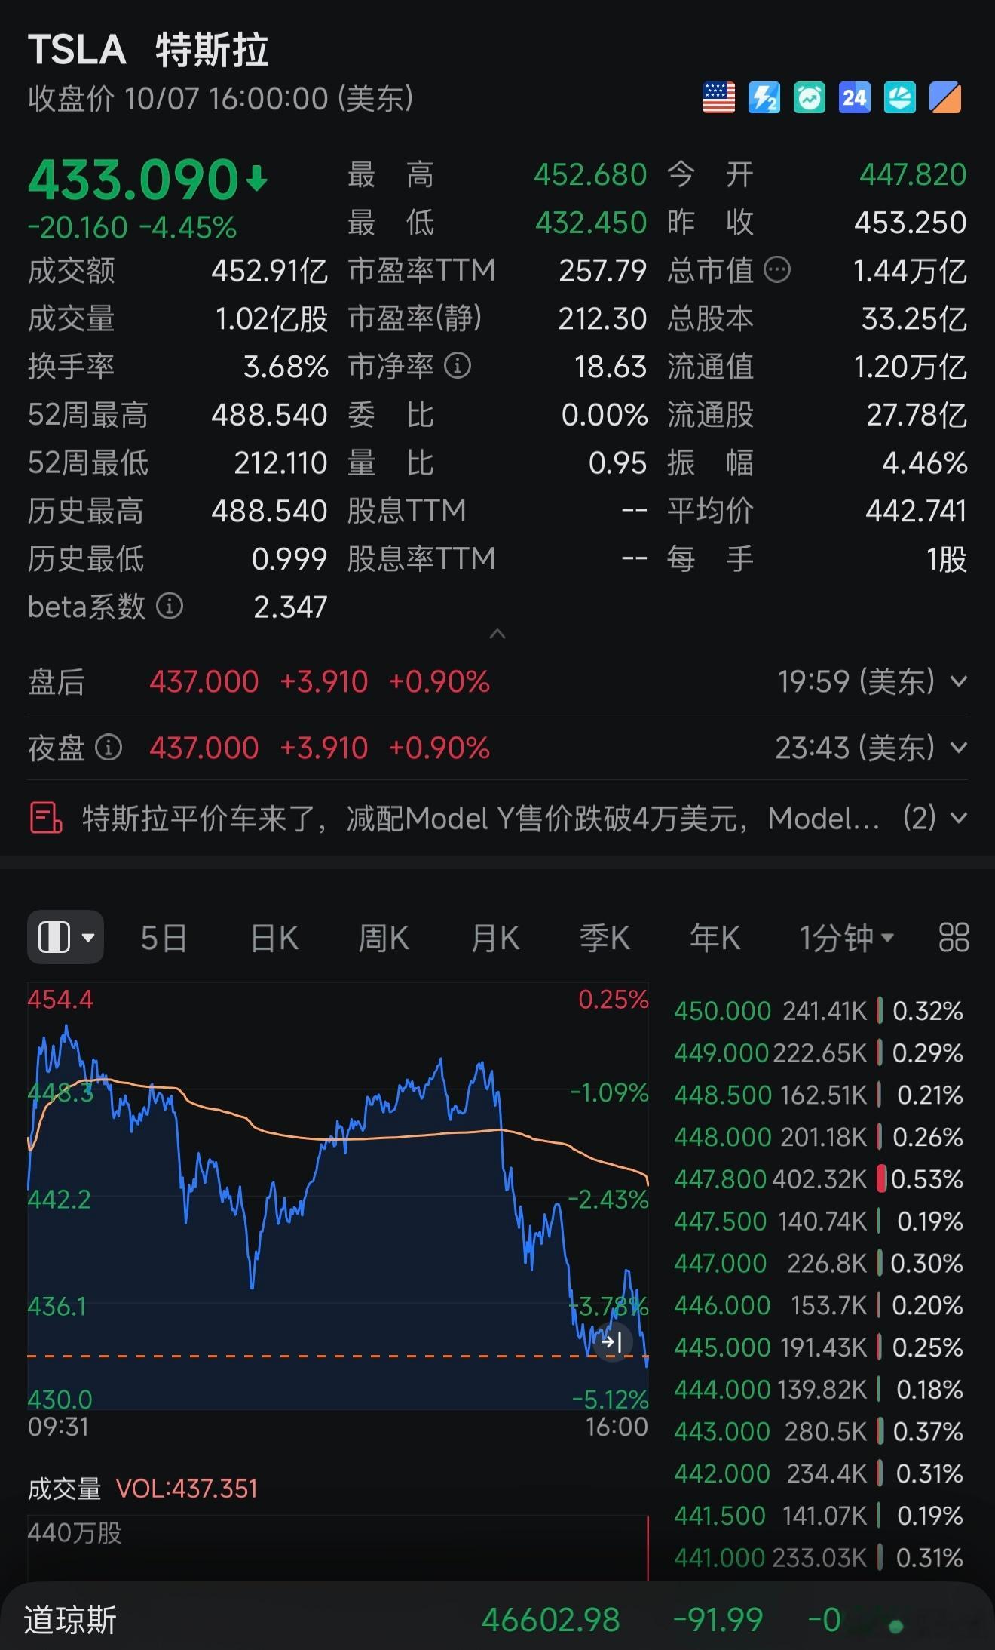Tap the blue lightning bolt icon
This screenshot has height=1650, width=995.
(x=764, y=98)
